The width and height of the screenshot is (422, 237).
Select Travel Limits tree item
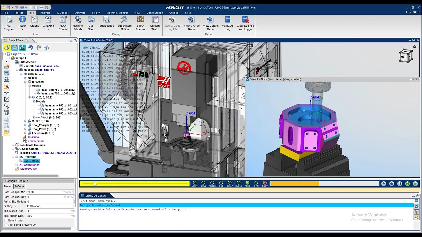(36, 141)
